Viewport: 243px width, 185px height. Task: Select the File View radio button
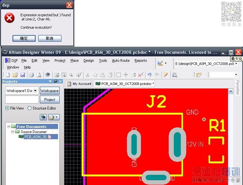pos(7,108)
